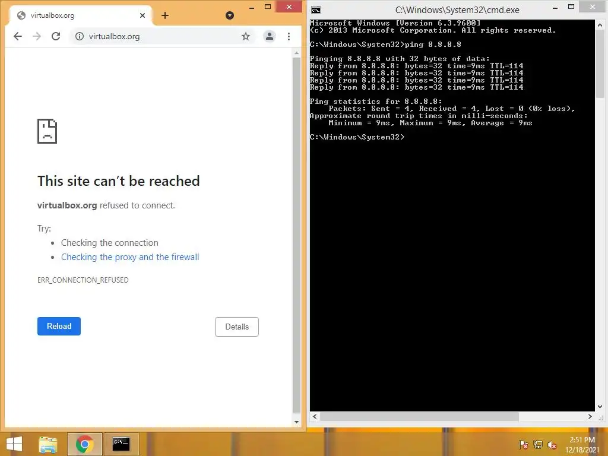Click the ERR_CONNECTION_REFUSED text
Screen dimensions: 608x456
coord(83,280)
